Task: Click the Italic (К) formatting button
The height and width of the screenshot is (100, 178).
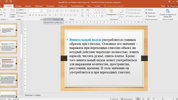Action: tap(33, 15)
